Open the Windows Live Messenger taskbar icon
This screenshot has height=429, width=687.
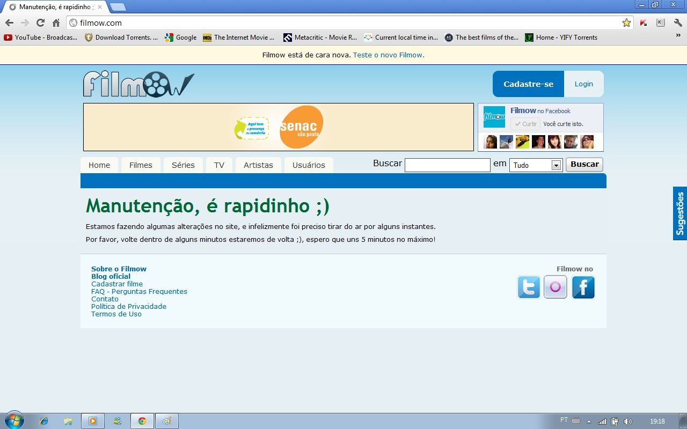pos(118,421)
